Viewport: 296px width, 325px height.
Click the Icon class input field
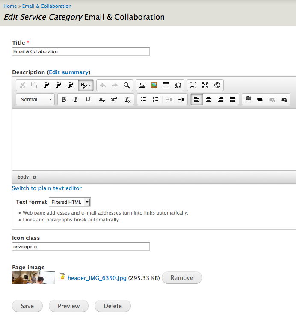click(x=81, y=247)
